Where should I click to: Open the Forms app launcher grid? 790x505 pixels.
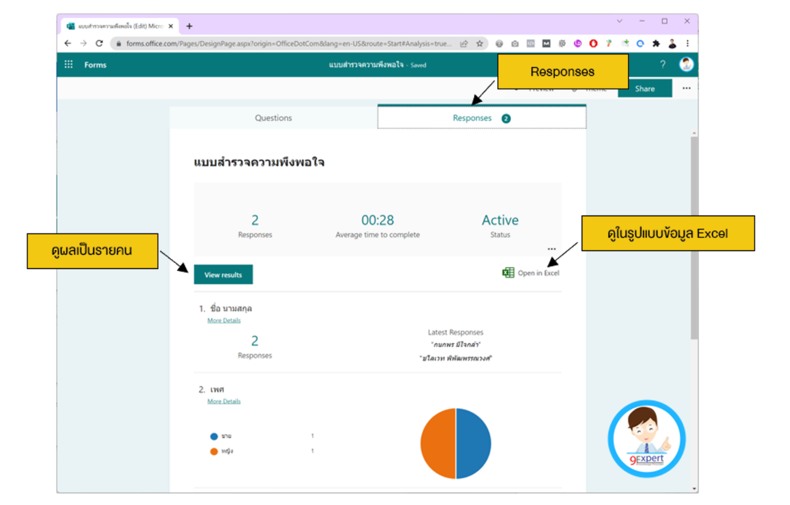[x=68, y=65]
